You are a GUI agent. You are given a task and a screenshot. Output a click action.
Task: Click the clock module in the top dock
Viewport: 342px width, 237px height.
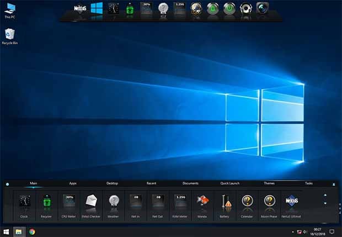[114, 9]
